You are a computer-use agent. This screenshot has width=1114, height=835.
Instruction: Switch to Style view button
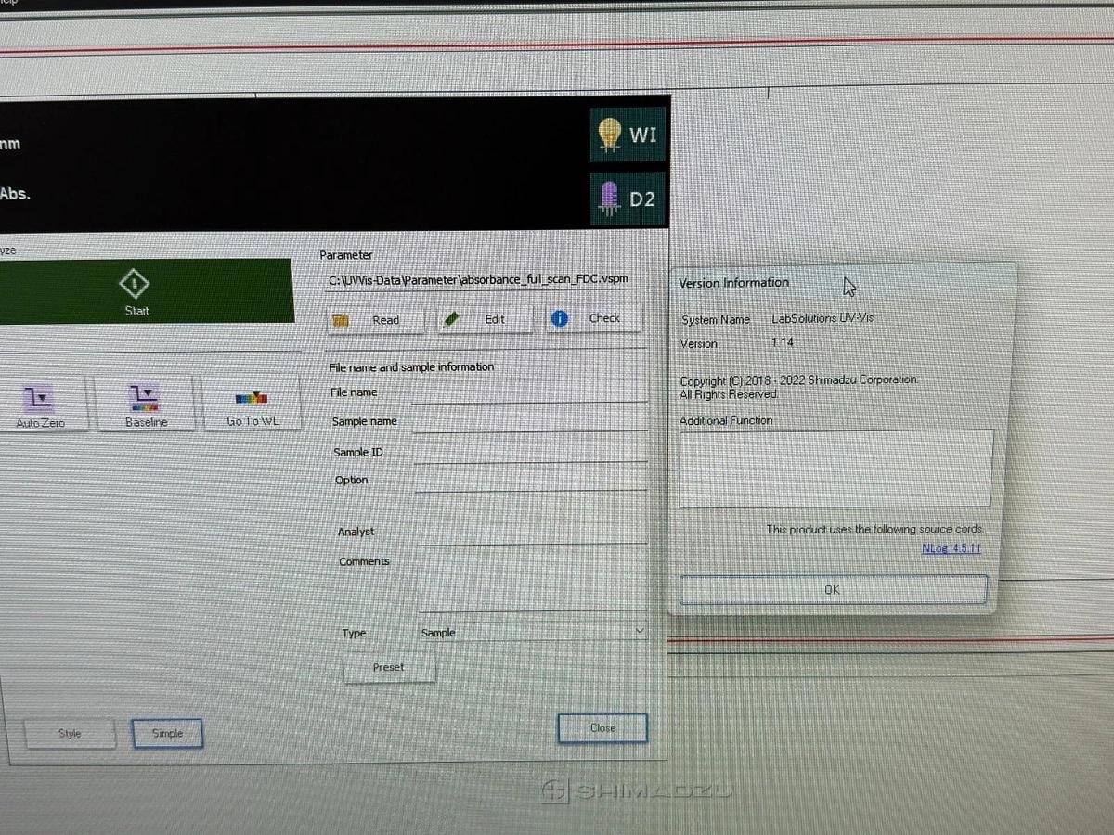click(71, 734)
